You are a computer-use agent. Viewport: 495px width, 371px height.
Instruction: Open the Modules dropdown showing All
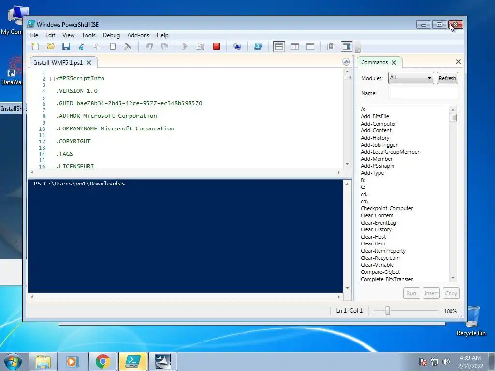pos(411,78)
